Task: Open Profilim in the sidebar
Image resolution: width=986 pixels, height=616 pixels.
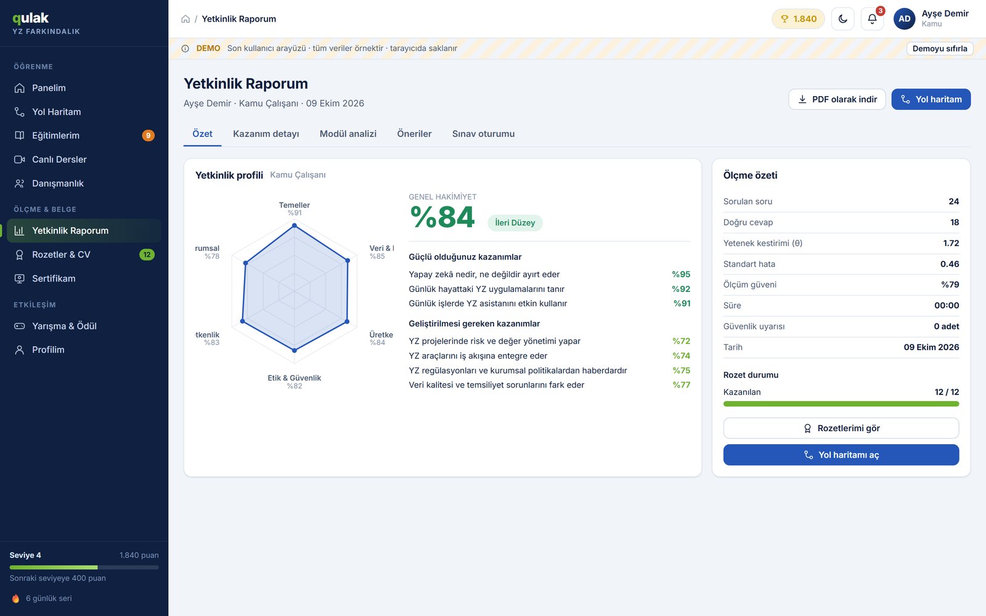Action: [84, 350]
